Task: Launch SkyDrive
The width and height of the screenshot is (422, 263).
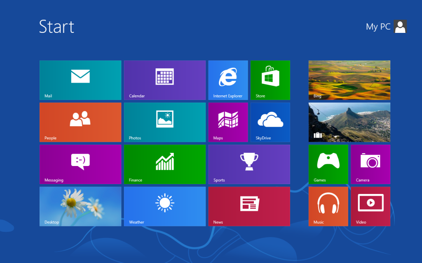Action: click(270, 122)
